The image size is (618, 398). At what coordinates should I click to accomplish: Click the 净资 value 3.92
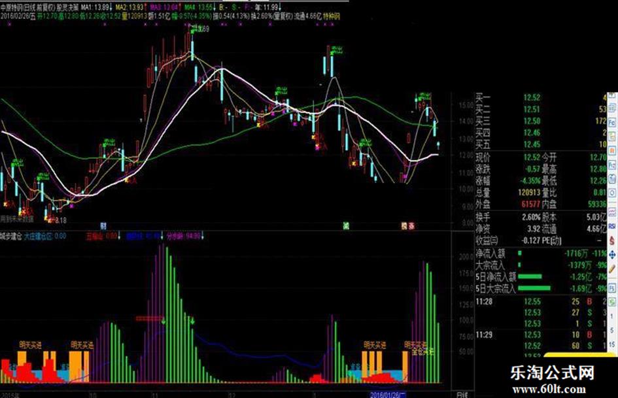coord(534,229)
